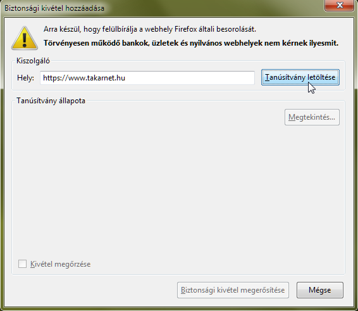
Task: Click the Tanúsítvány állapota group heading
Action: click(51, 101)
